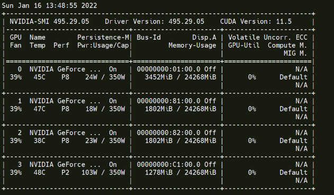Click the 'Persistence-M' column header
334x195 pixels.
[103, 38]
